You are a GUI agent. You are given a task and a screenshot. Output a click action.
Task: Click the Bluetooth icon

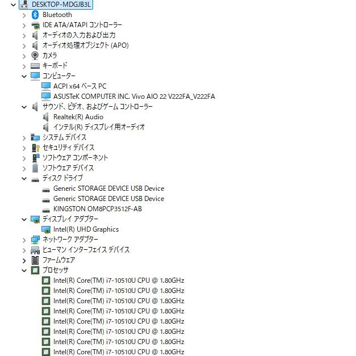click(x=35, y=15)
